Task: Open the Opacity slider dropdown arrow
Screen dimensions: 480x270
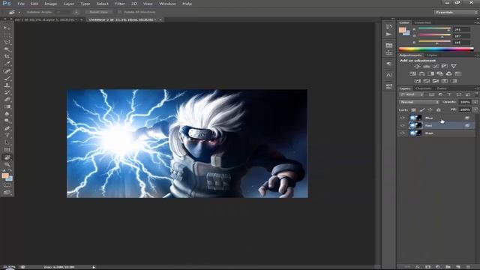Action: coord(475,102)
